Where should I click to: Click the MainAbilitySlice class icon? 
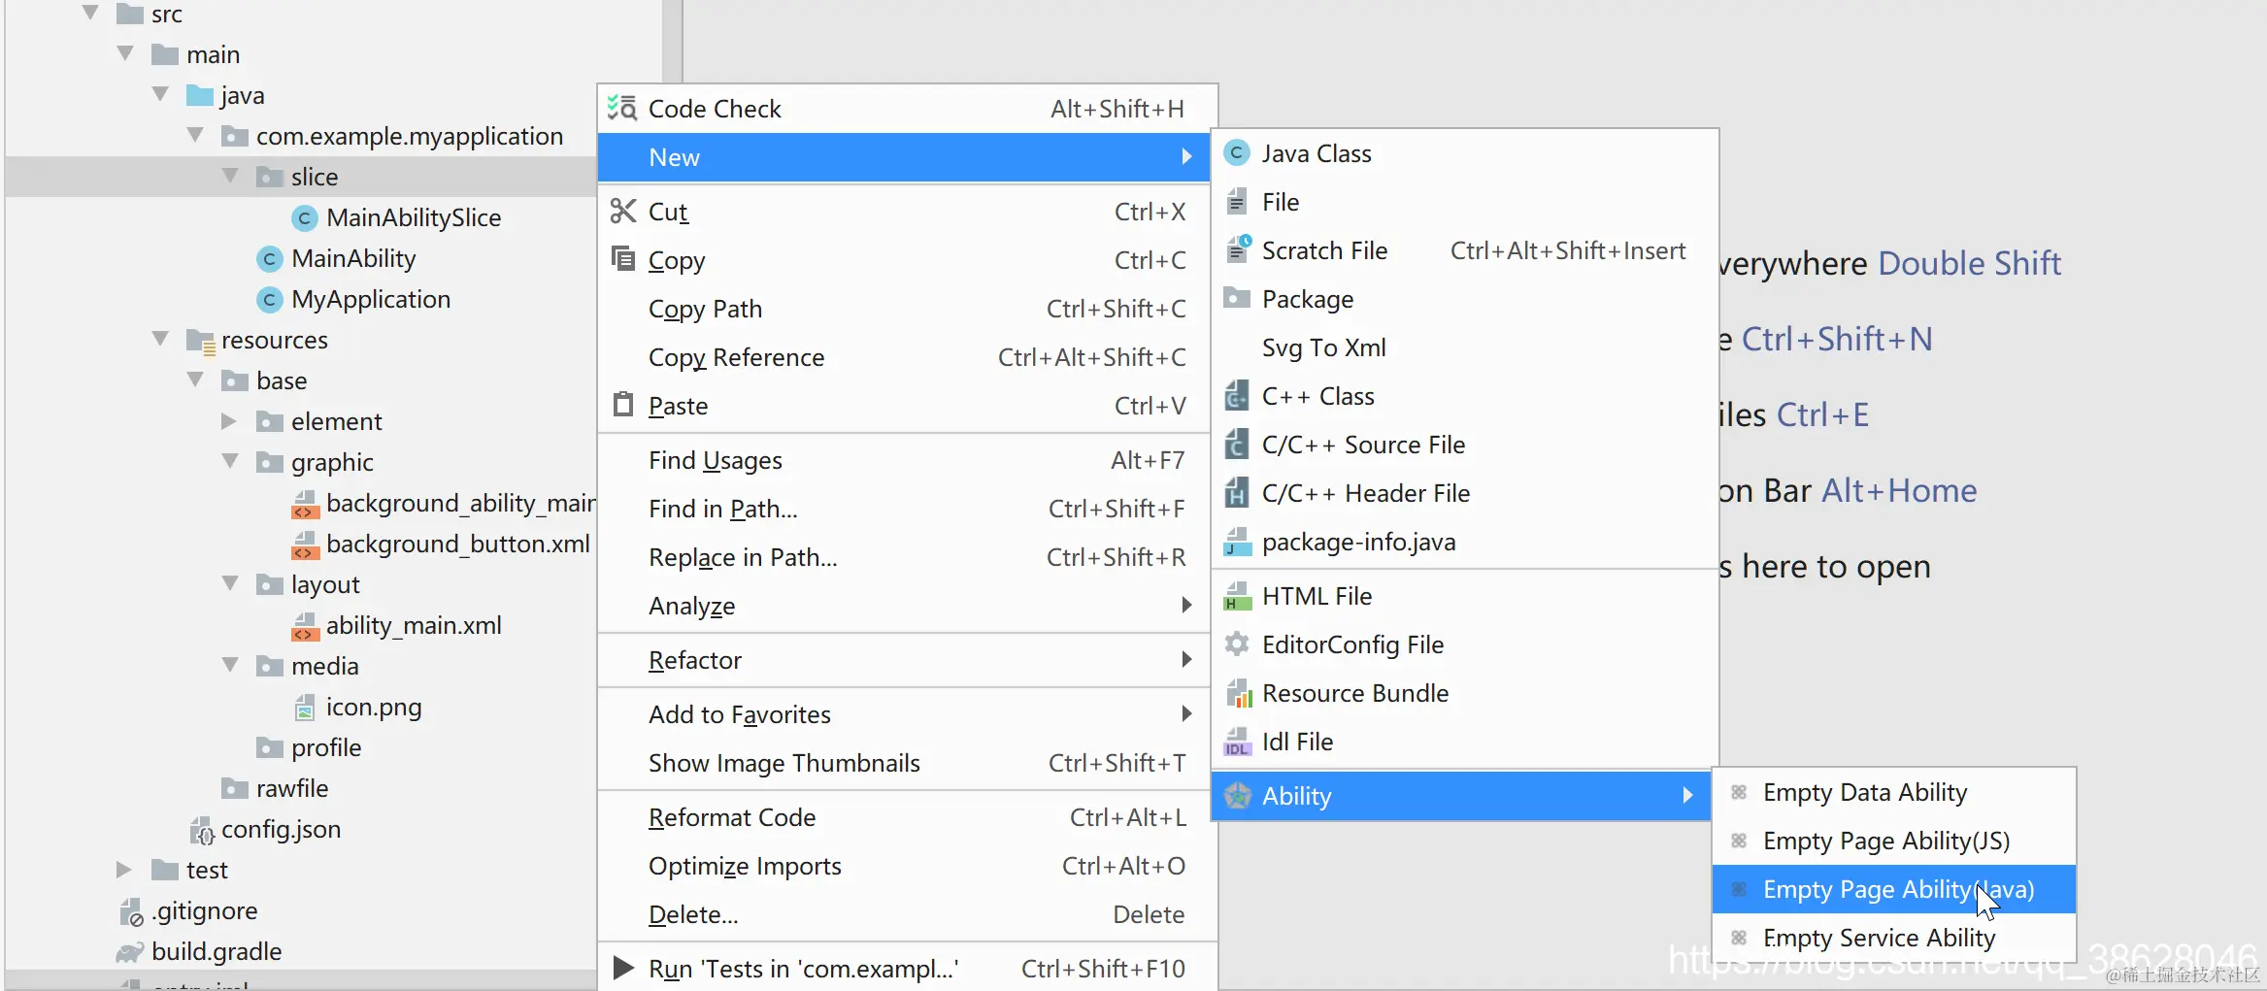point(305,217)
